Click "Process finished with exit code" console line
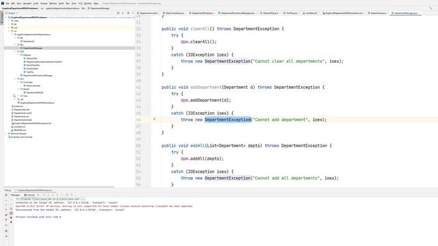 point(38,217)
